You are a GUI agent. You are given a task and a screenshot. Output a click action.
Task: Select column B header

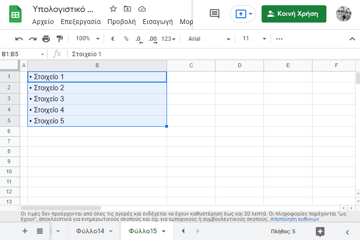97,65
